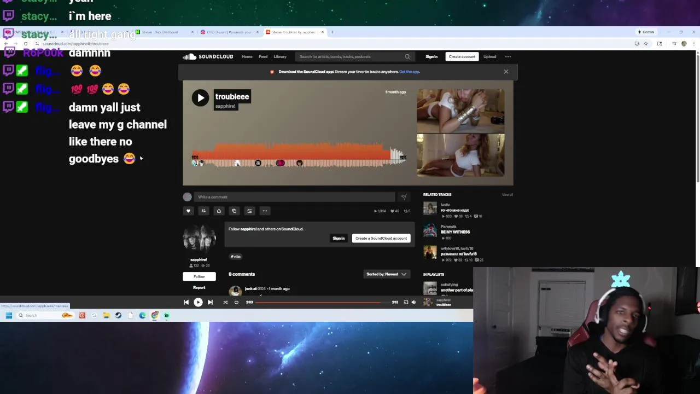Open Google Chrome from the taskbar
Screen dimensions: 700x394
[155, 315]
